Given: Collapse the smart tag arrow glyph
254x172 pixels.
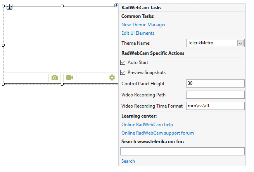Looking at the screenshot, I should [x=116, y=5].
